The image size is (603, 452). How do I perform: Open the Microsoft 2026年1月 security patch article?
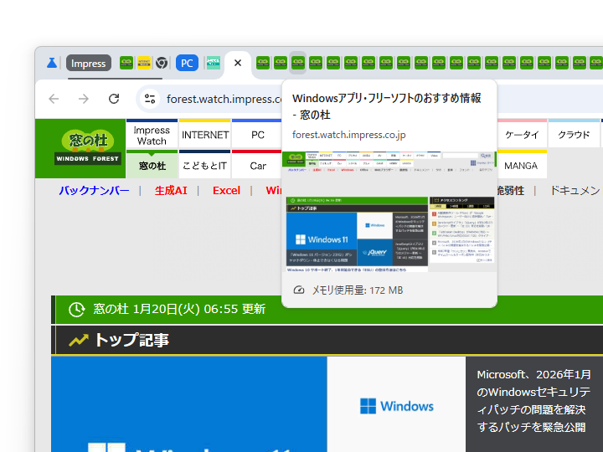click(533, 400)
